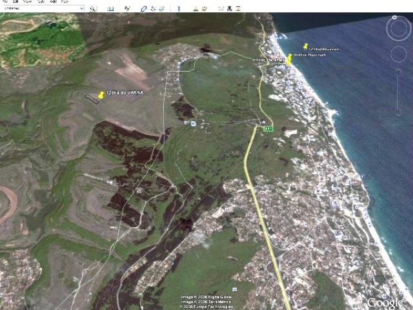Click the search magnifier button
Screen dimensions: 413x310
(x=92, y=8)
